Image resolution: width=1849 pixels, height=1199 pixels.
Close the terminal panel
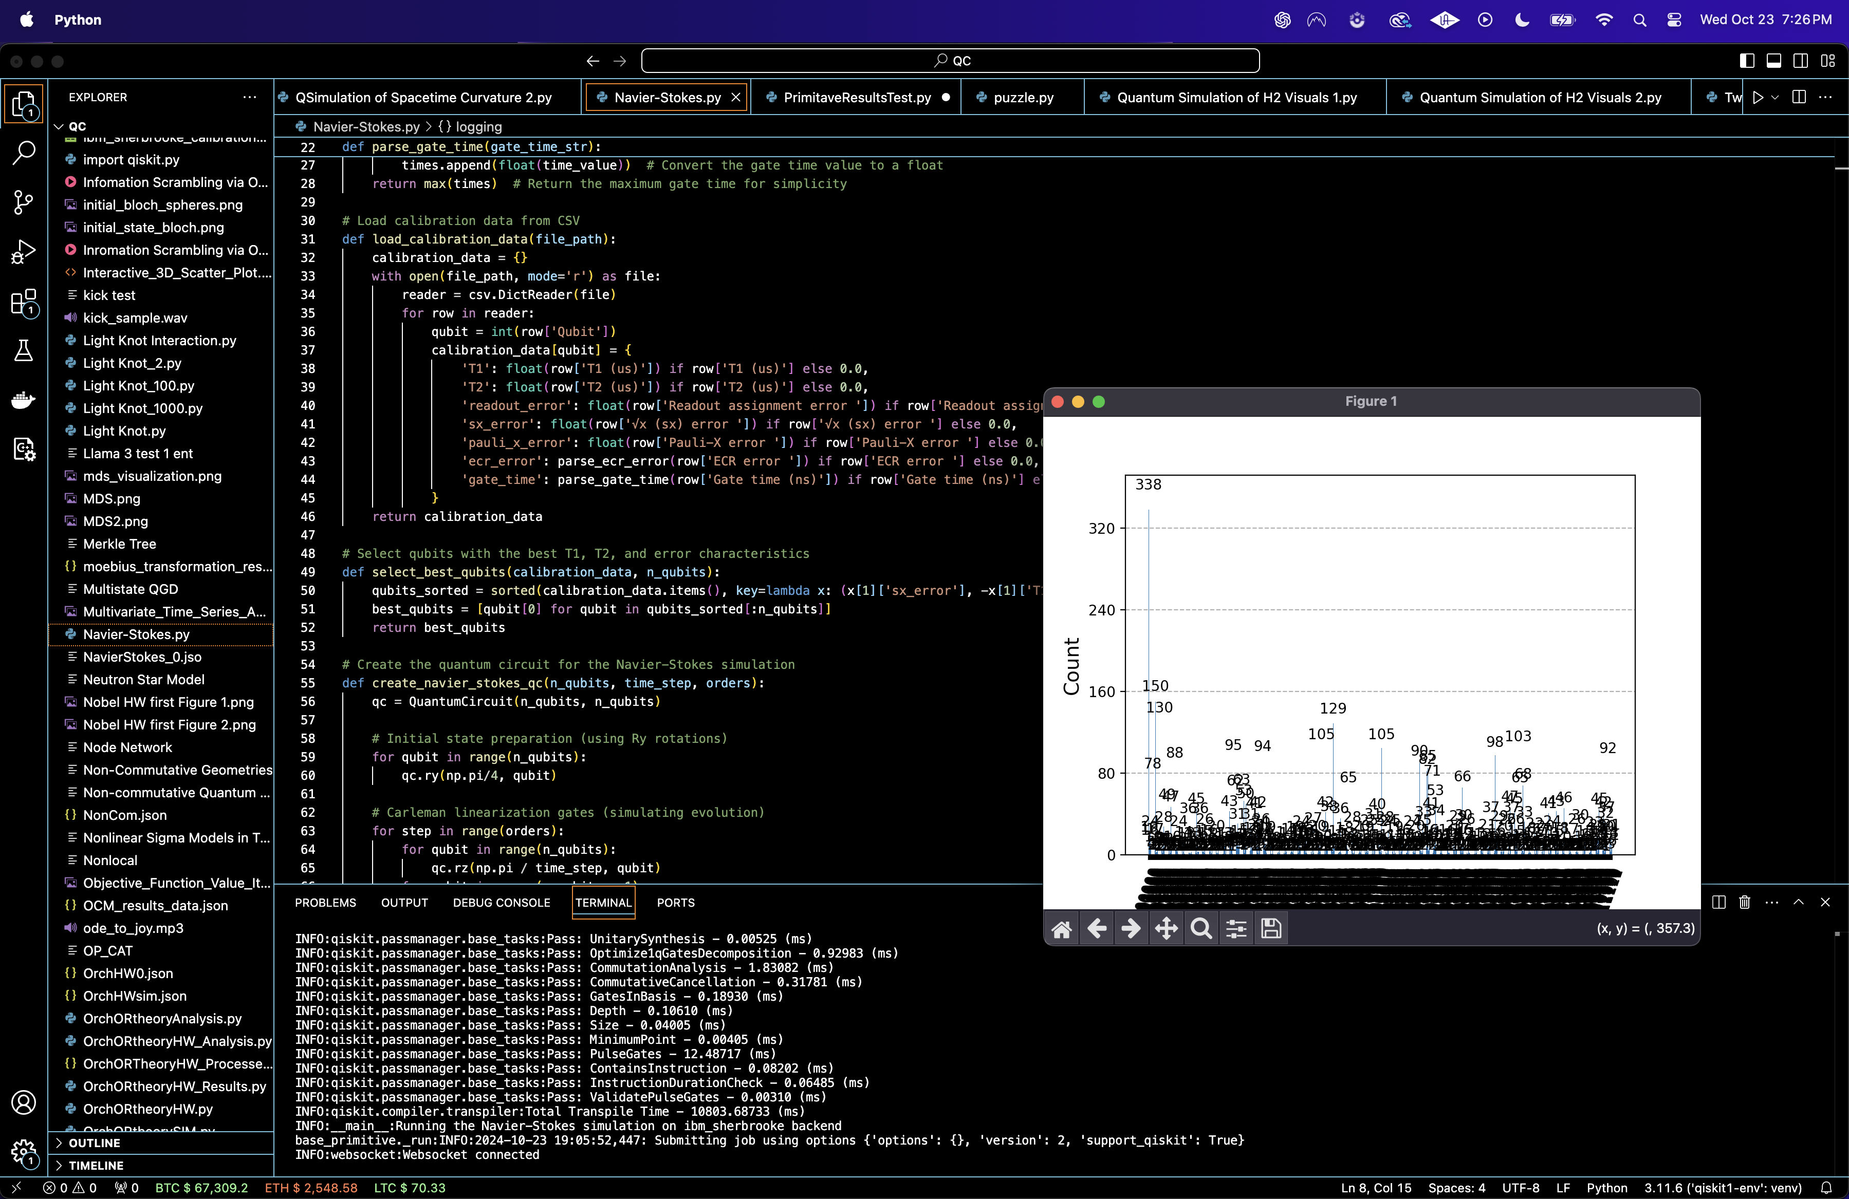click(x=1825, y=903)
